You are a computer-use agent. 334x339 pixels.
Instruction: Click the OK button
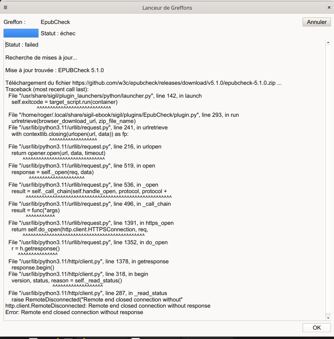click(317, 328)
